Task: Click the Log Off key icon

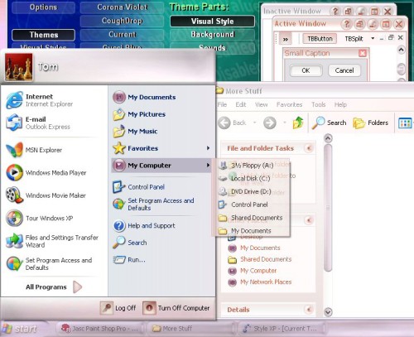Action: coord(107,308)
